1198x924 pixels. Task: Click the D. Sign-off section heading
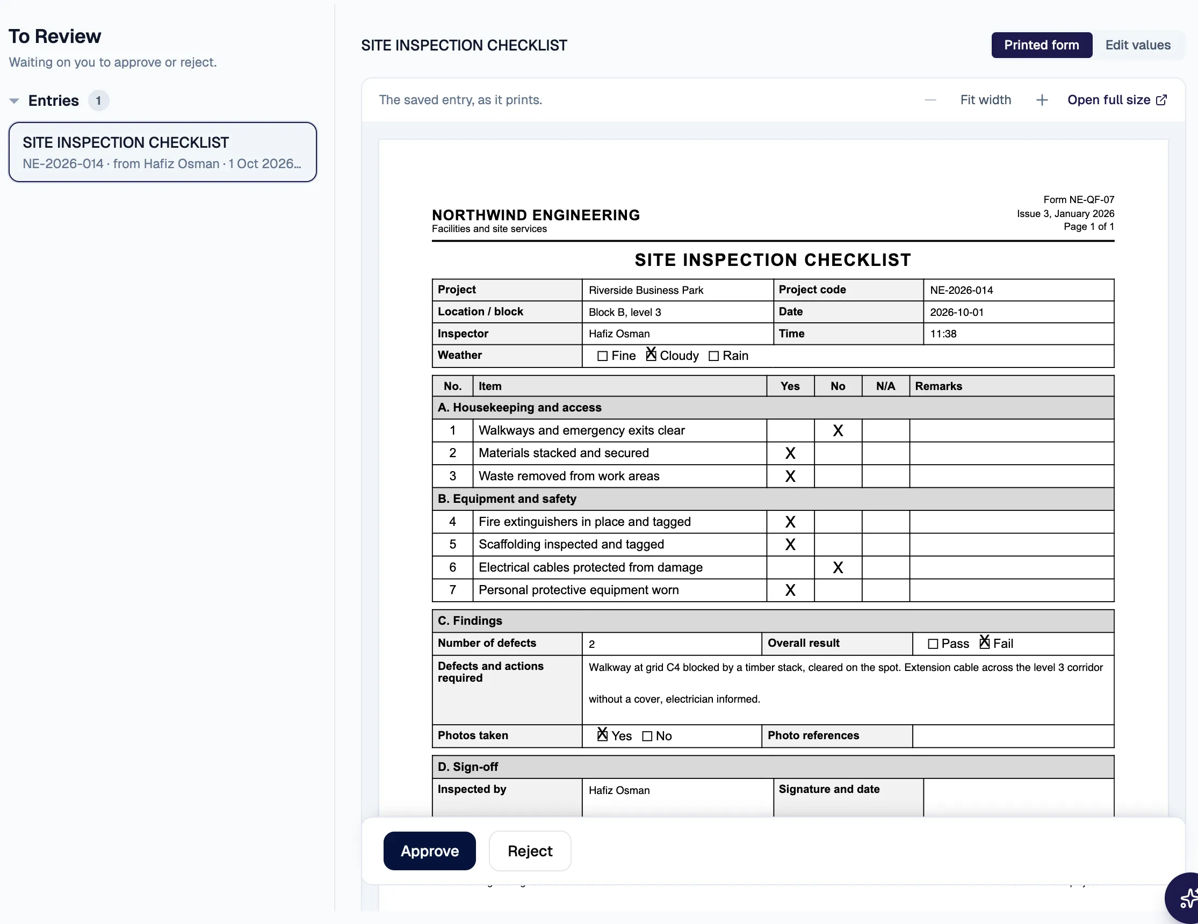(467, 767)
